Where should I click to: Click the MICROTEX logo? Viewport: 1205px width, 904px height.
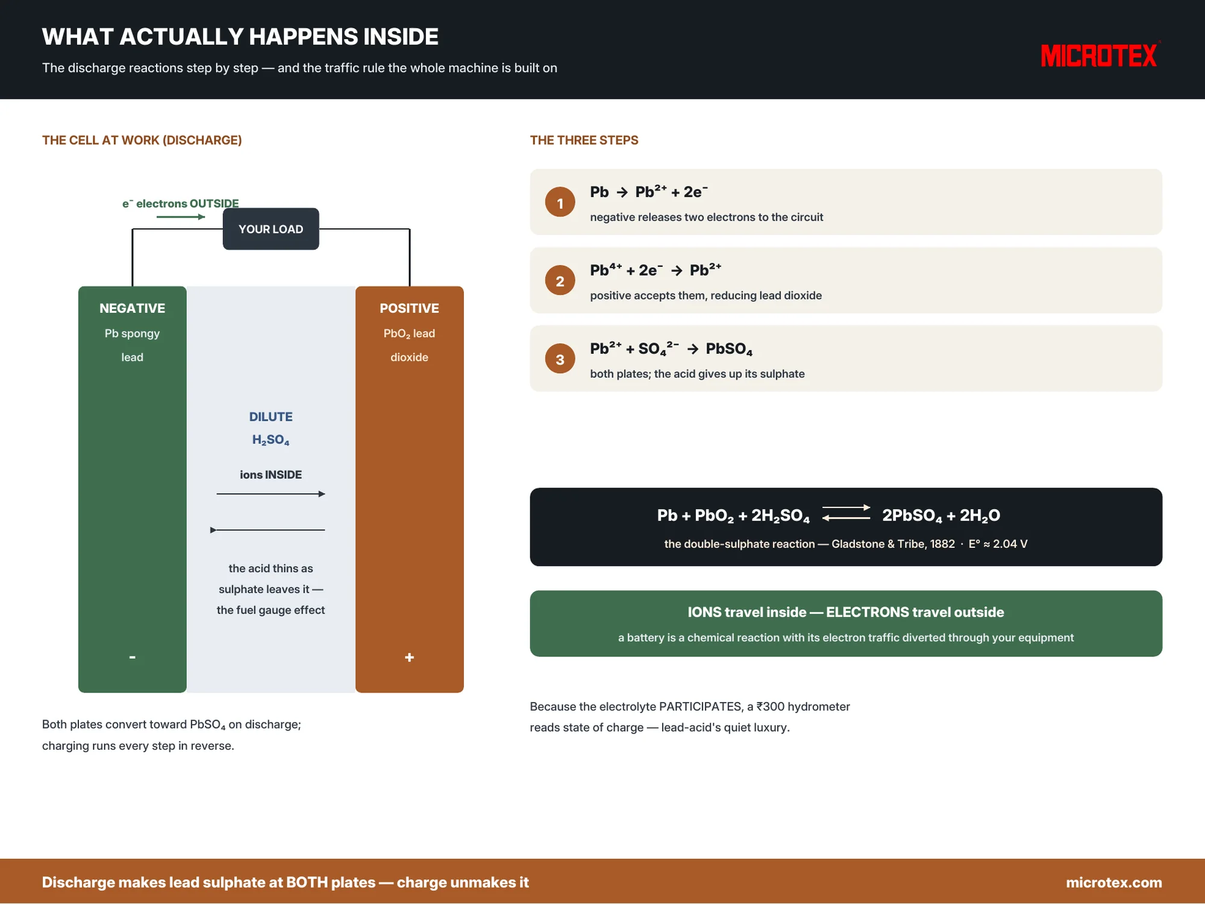(x=1100, y=55)
